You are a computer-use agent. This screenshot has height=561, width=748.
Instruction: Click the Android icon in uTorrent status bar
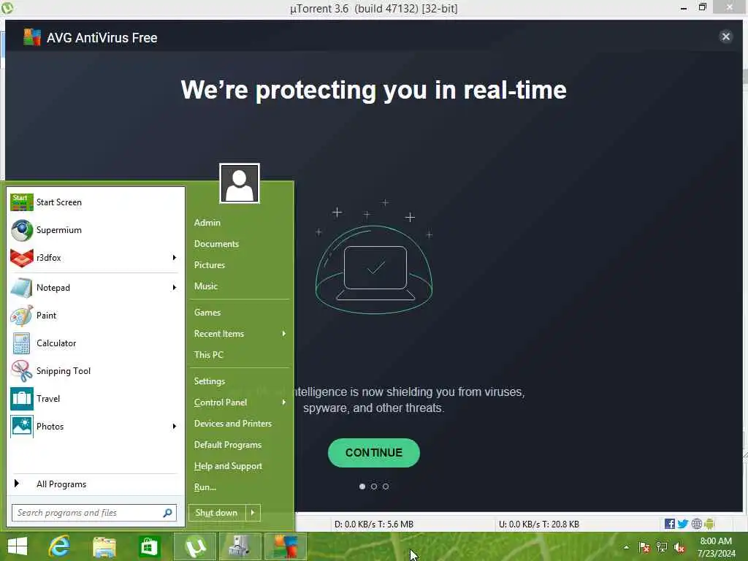point(709,524)
